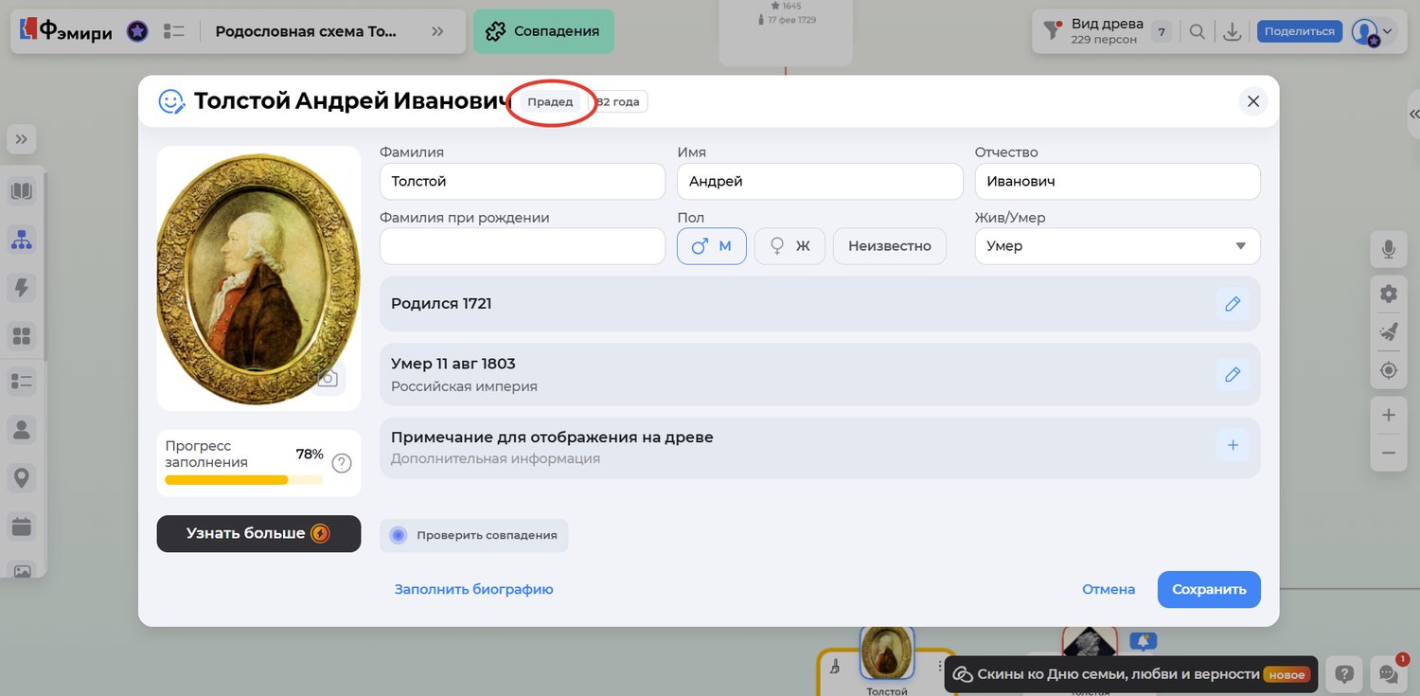Click the Отчество input field

[x=1117, y=182]
